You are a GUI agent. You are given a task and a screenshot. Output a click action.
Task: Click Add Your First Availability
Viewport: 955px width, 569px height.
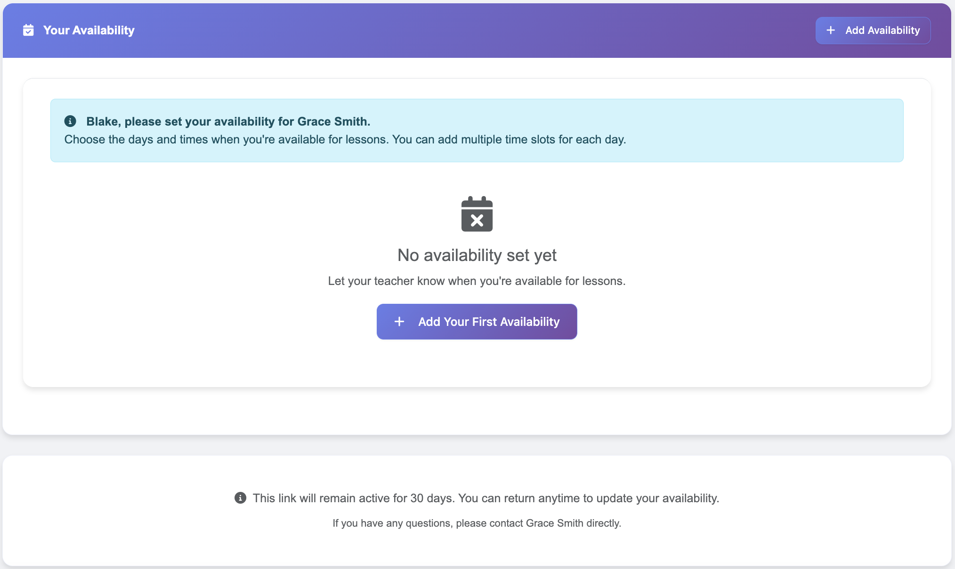pyautogui.click(x=477, y=322)
